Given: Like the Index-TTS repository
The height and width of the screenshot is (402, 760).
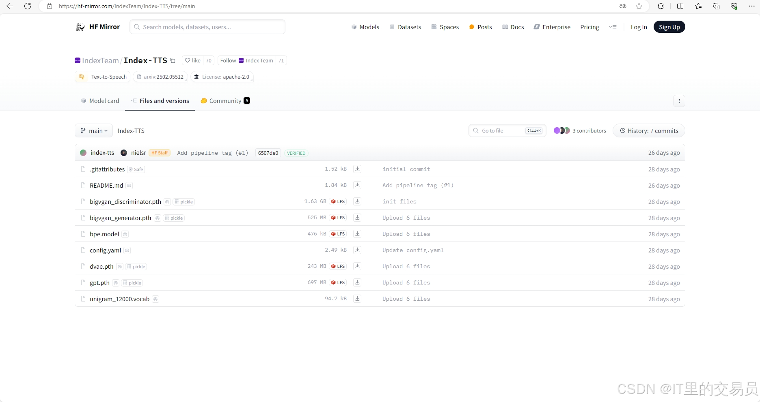Looking at the screenshot, I should click(x=193, y=60).
